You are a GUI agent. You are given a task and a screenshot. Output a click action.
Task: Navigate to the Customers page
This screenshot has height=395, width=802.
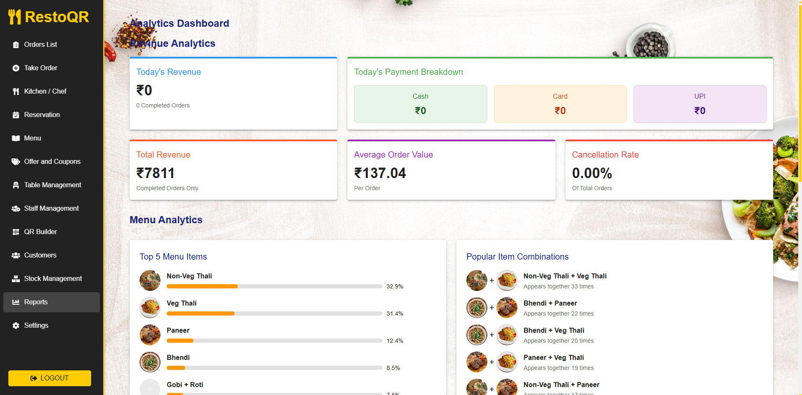tap(40, 255)
